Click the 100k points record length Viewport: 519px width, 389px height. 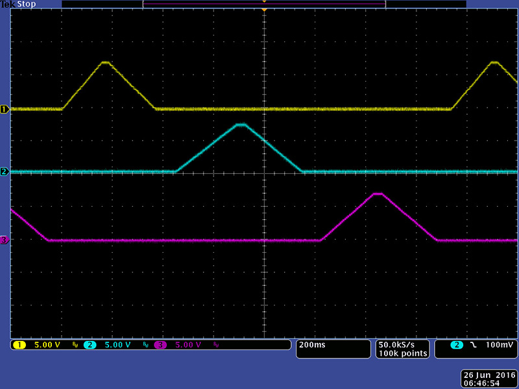pos(402,353)
